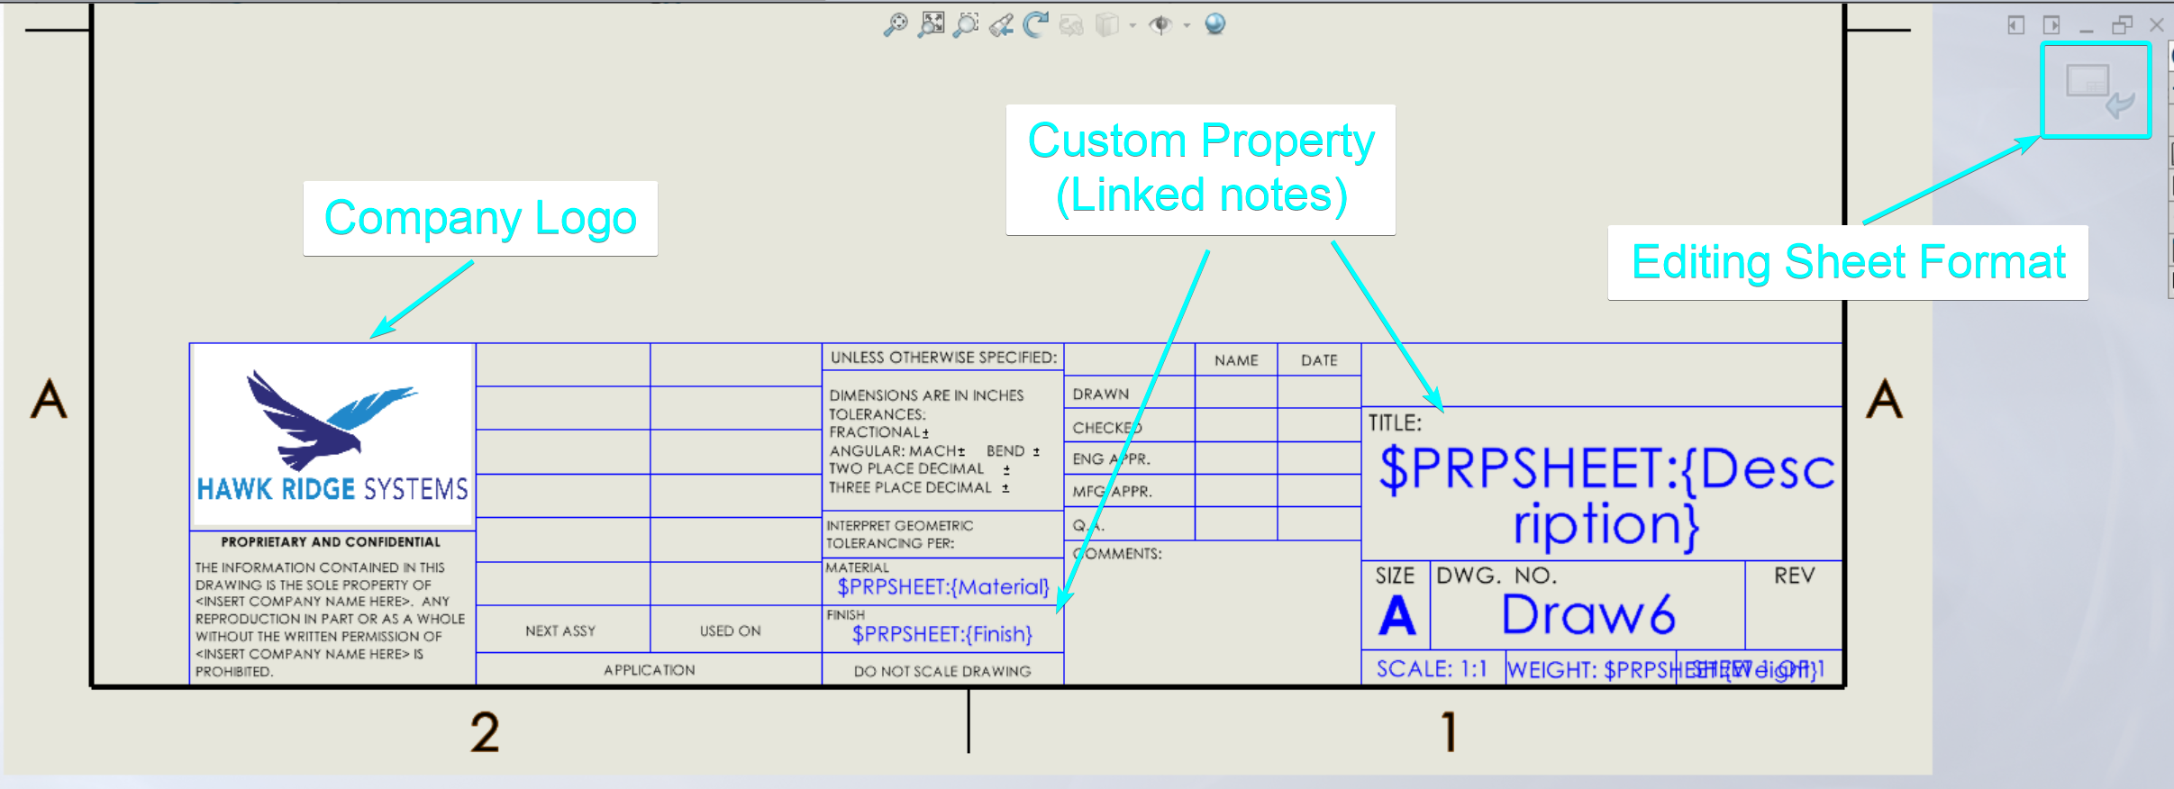Click the blue sphere appearance icon

[x=1214, y=24]
